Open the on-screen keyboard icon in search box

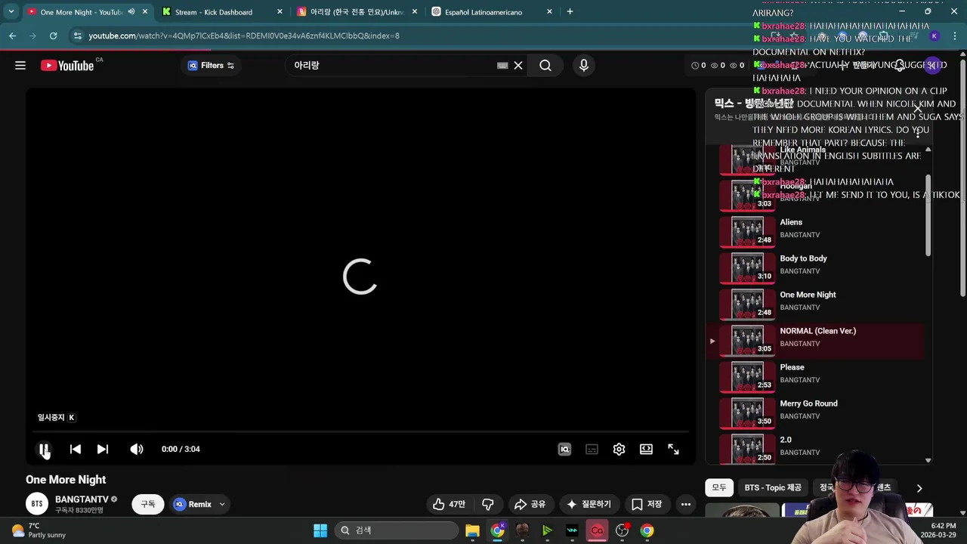pos(502,66)
